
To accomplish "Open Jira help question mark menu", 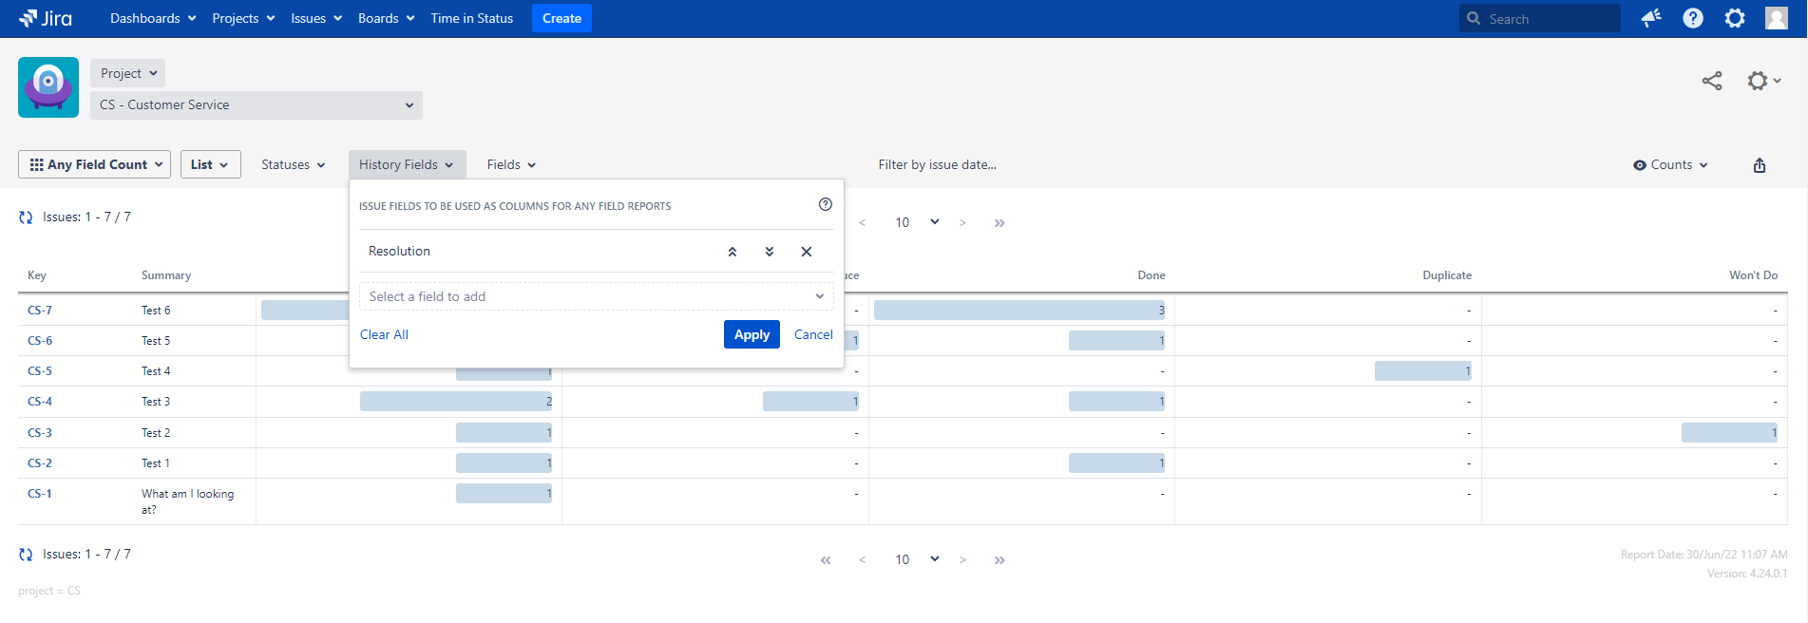I will tap(1693, 18).
